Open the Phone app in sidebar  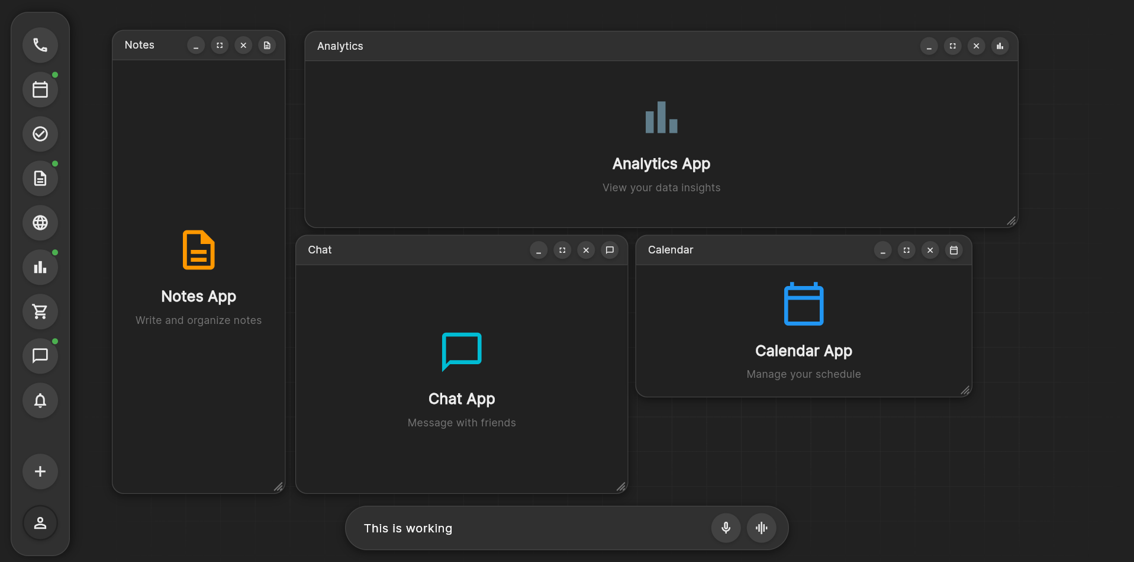tap(40, 45)
